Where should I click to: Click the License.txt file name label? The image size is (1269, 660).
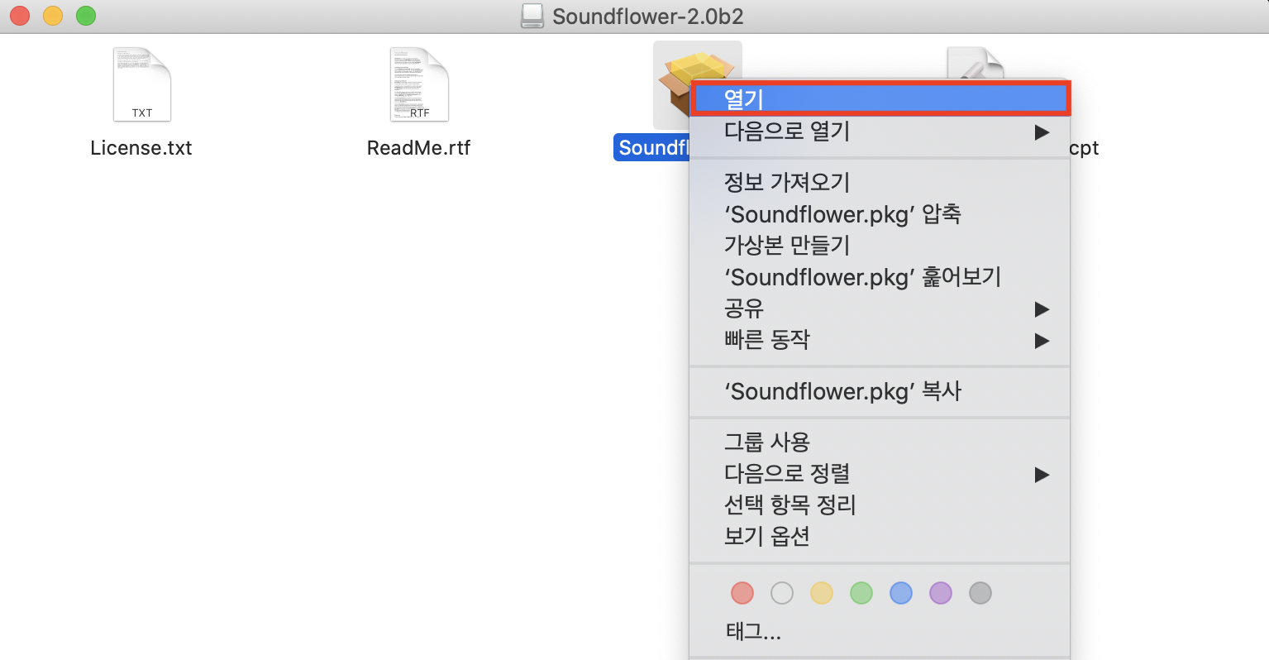(141, 148)
